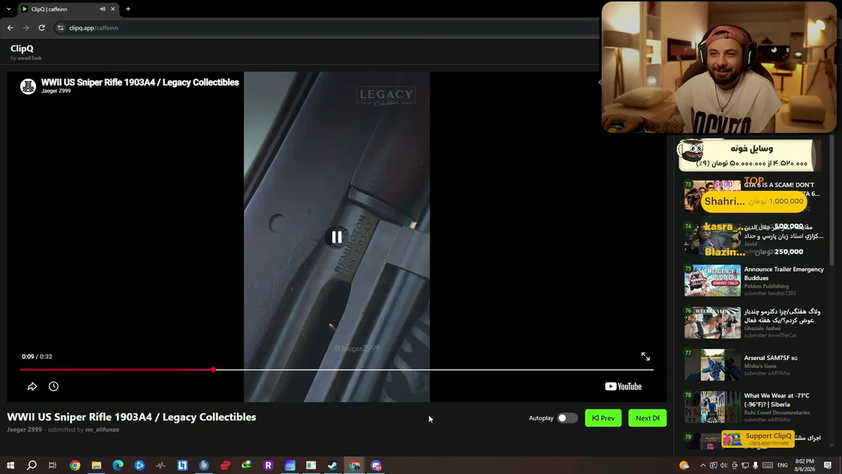Click the Jaeger Z999 channel avatar
842x474 pixels.
point(28,86)
